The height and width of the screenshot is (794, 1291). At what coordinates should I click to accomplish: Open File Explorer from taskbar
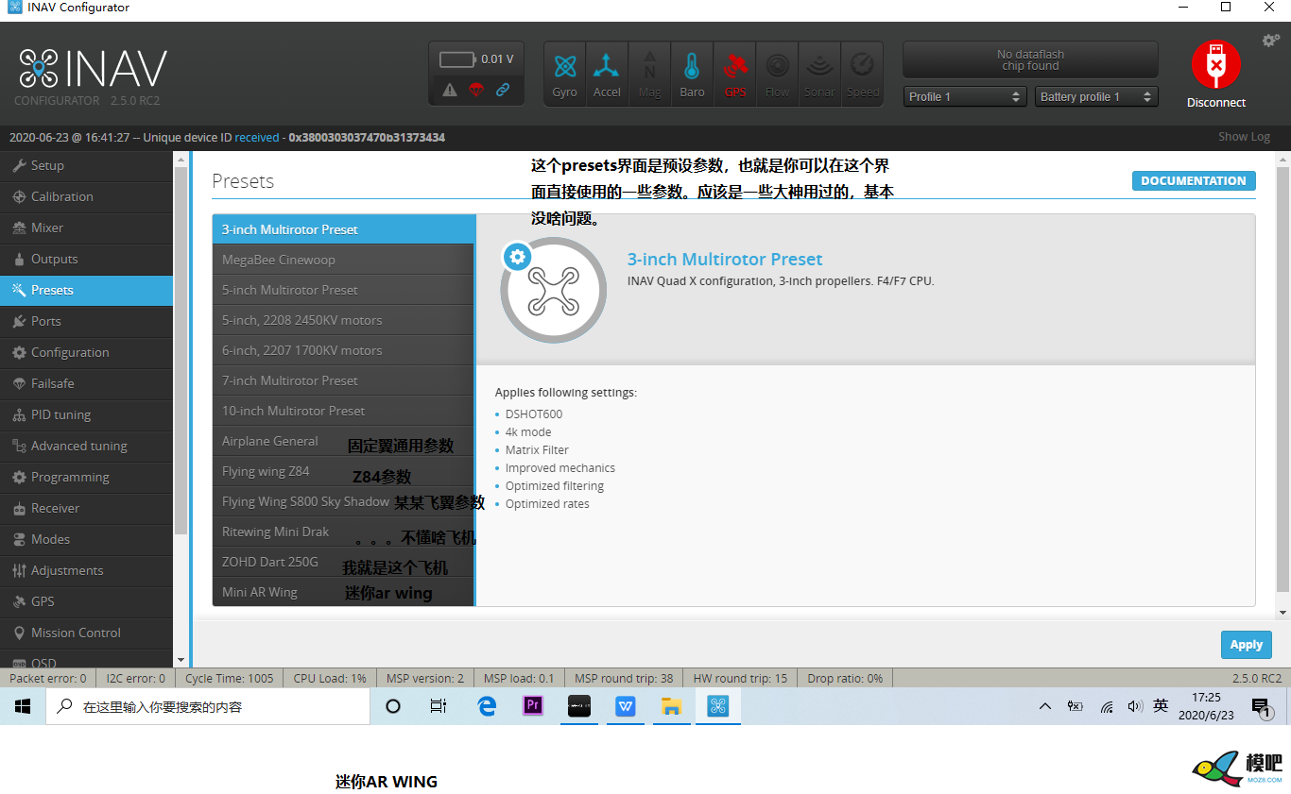point(672,706)
